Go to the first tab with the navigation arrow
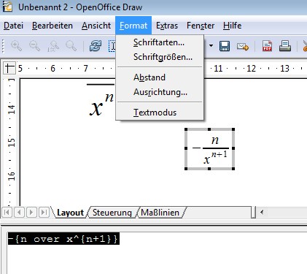 point(7,213)
